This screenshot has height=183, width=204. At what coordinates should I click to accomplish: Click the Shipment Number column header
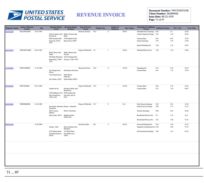[x=12, y=28]
